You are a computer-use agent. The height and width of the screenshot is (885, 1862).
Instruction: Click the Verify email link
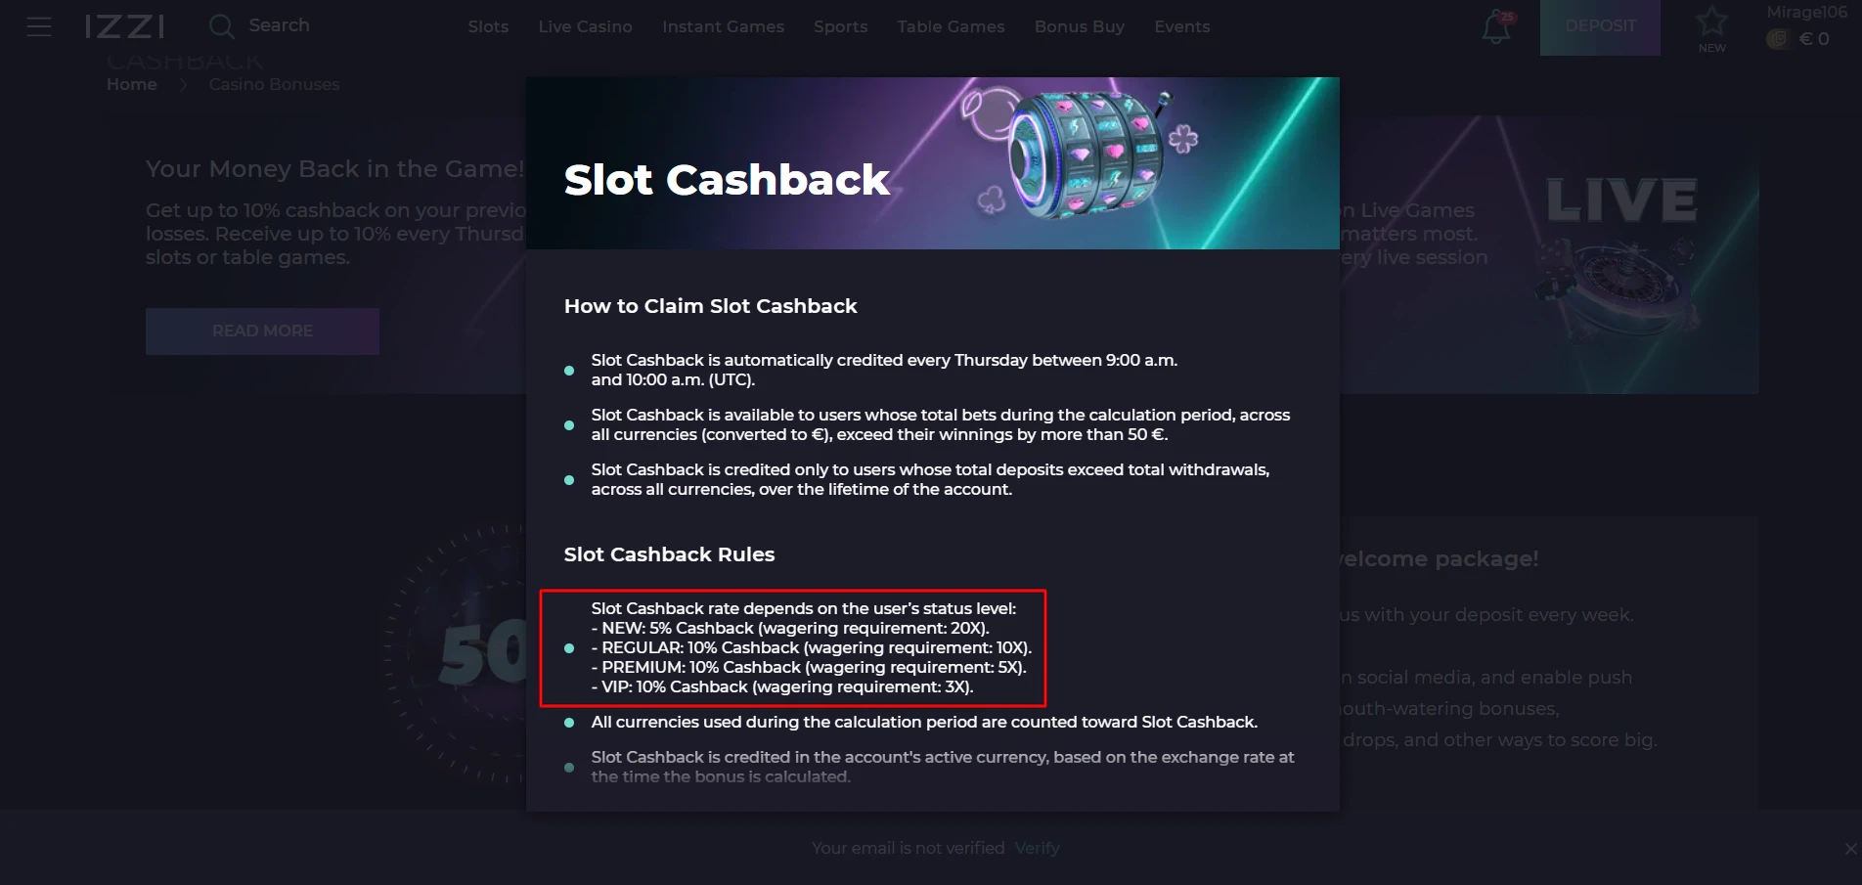pyautogui.click(x=1037, y=849)
